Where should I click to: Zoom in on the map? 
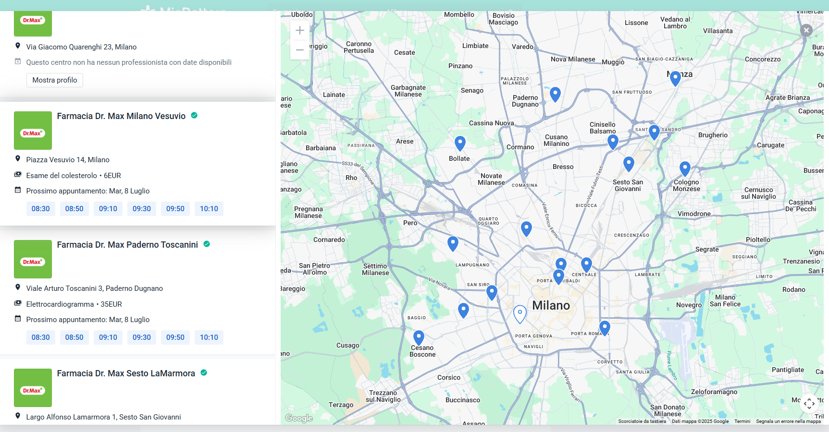[300, 30]
